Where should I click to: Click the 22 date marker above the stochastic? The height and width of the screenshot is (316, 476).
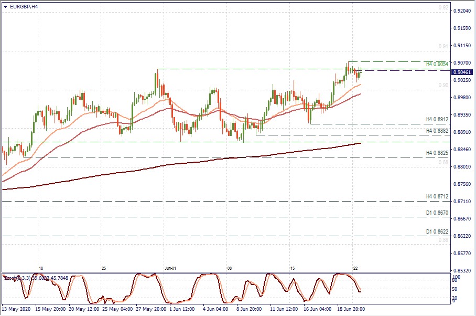tap(355, 268)
